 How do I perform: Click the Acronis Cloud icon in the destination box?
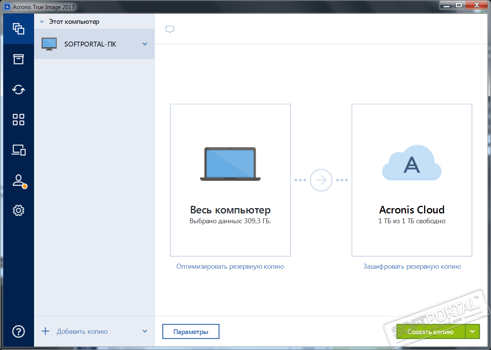pyautogui.click(x=412, y=163)
